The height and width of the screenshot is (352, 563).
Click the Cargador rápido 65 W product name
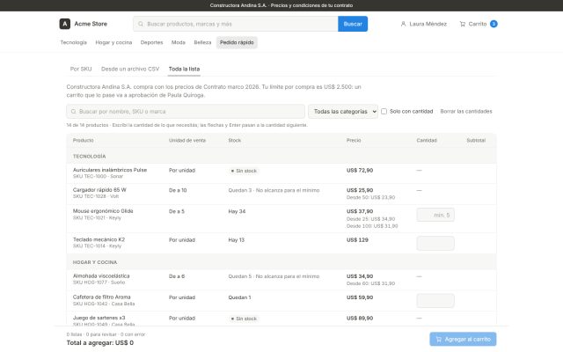click(99, 190)
